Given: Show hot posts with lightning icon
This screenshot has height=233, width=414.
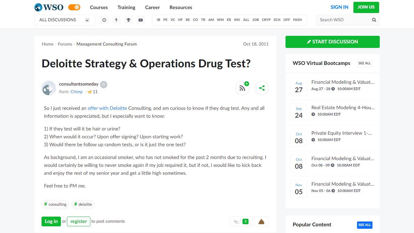Looking at the screenshot, I should [116, 20].
